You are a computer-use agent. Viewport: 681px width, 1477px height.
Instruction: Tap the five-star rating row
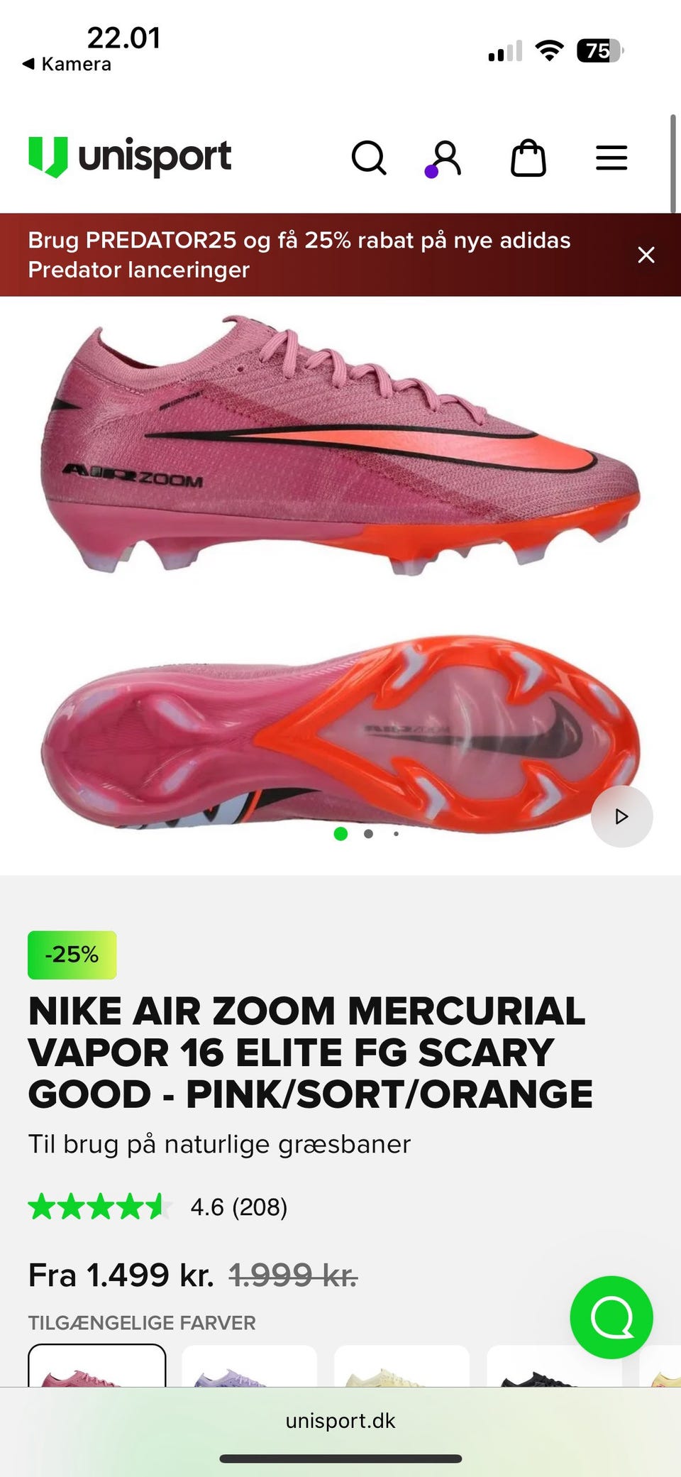[100, 1207]
